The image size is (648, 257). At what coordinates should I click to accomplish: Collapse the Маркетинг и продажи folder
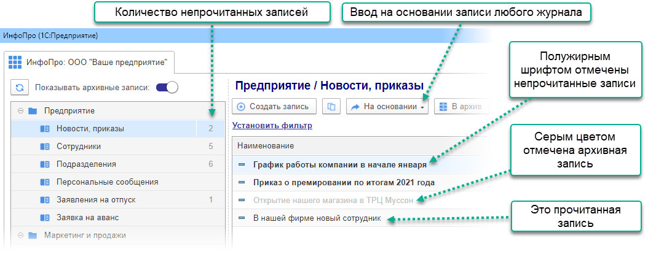coord(20,236)
